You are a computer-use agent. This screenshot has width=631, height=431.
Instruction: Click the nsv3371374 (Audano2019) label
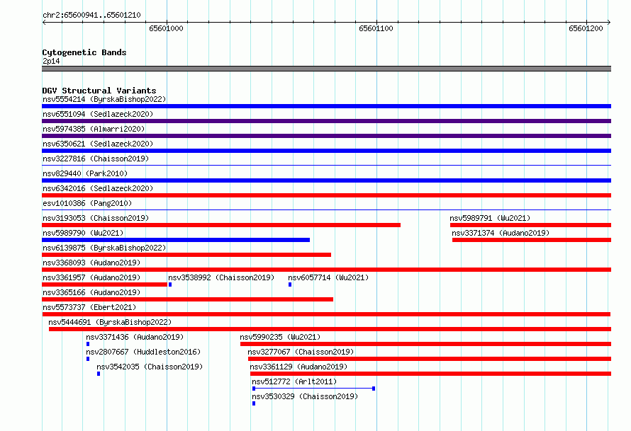(x=501, y=233)
